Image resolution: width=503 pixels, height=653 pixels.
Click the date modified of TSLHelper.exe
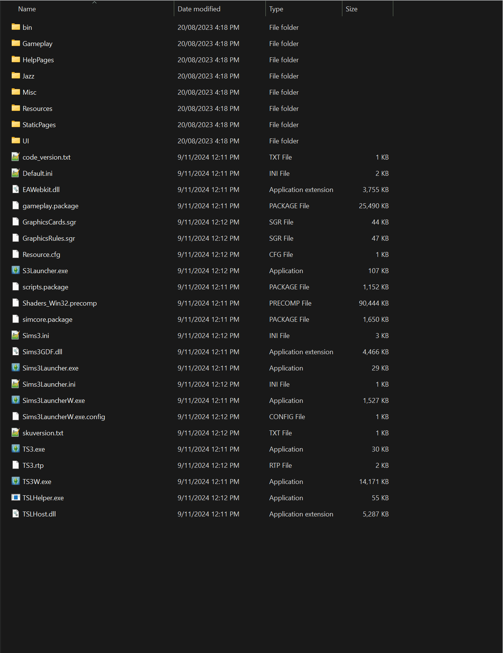209,498
